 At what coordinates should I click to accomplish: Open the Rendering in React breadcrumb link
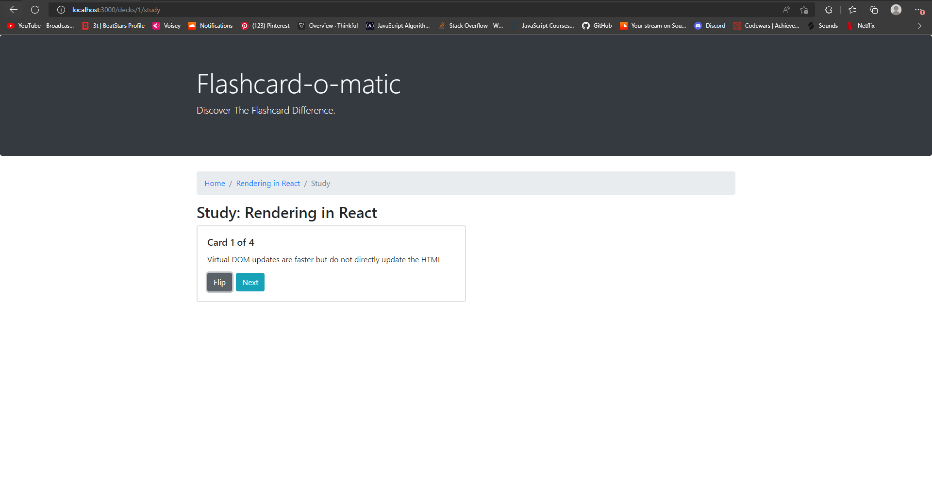point(268,183)
